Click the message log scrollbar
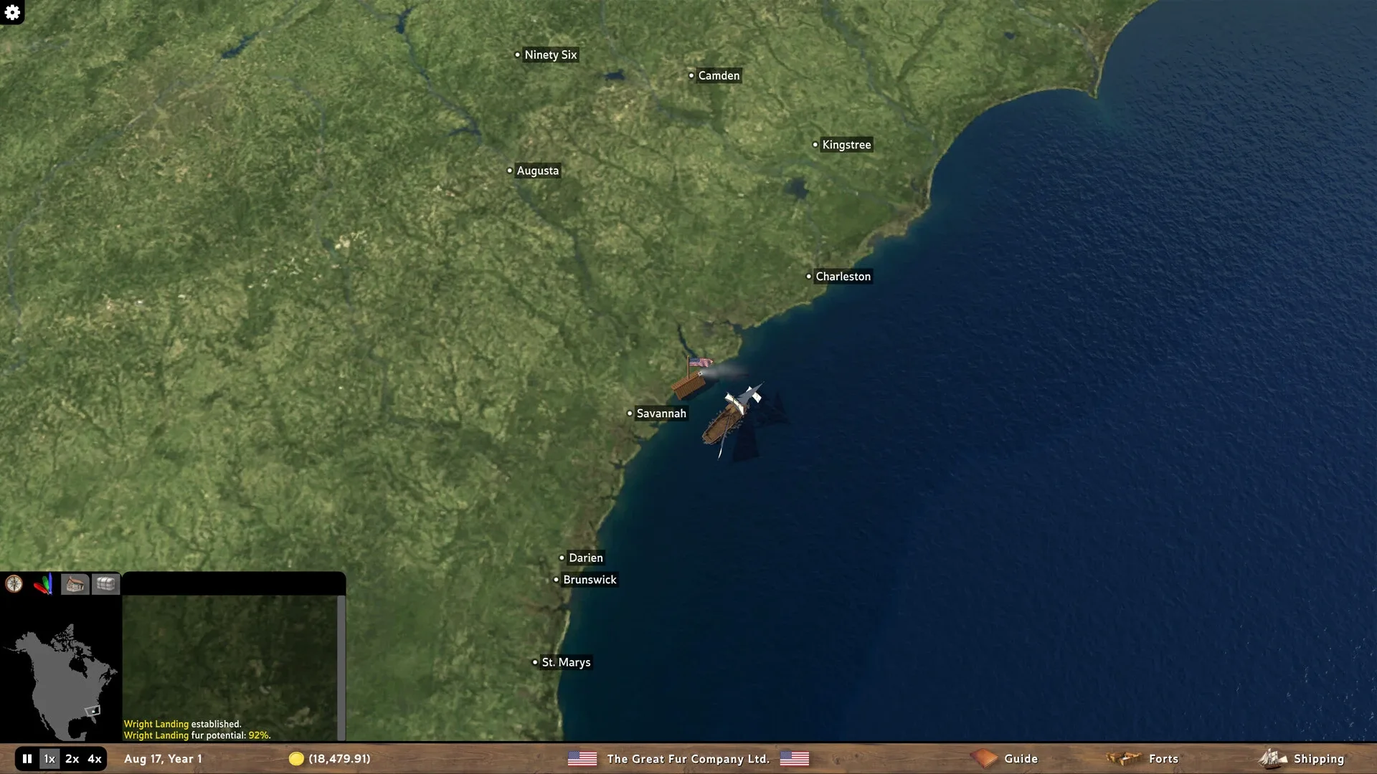The height and width of the screenshot is (774, 1377). (341, 666)
